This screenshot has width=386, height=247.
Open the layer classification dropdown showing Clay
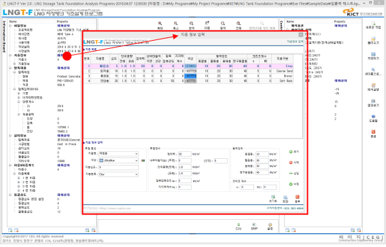tap(118, 174)
